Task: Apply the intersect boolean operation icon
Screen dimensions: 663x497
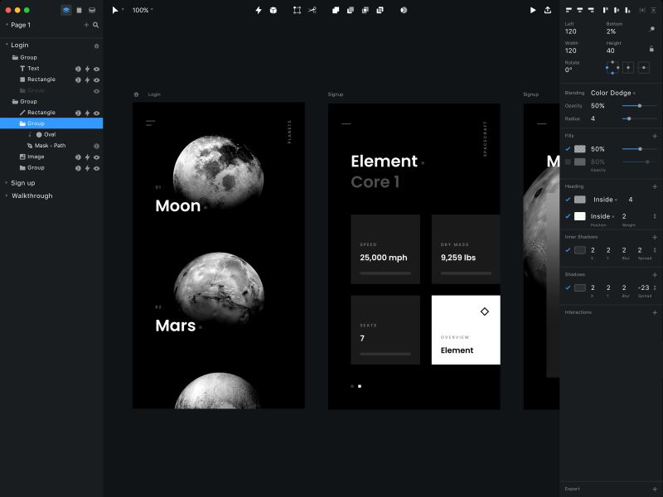Action: pos(365,10)
